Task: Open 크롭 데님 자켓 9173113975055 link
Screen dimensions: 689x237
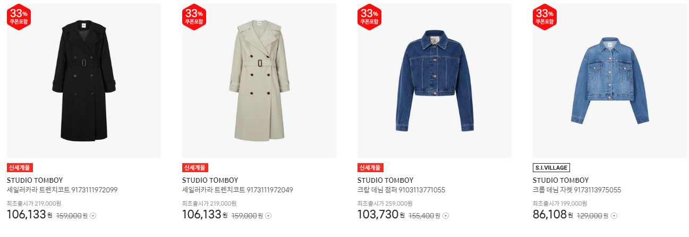Action: click(577, 190)
